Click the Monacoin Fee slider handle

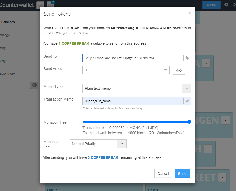189,122
